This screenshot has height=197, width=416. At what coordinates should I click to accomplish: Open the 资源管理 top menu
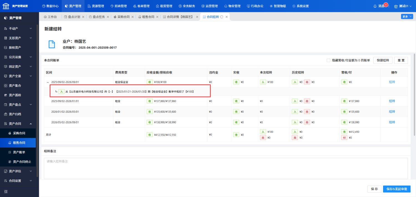click(x=96, y=6)
